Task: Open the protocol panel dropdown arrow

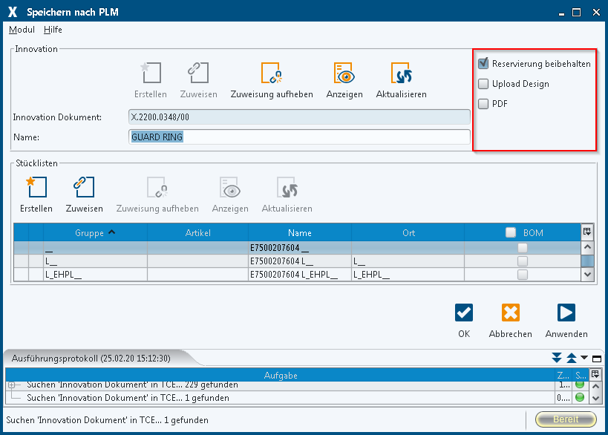Action: 584,359
